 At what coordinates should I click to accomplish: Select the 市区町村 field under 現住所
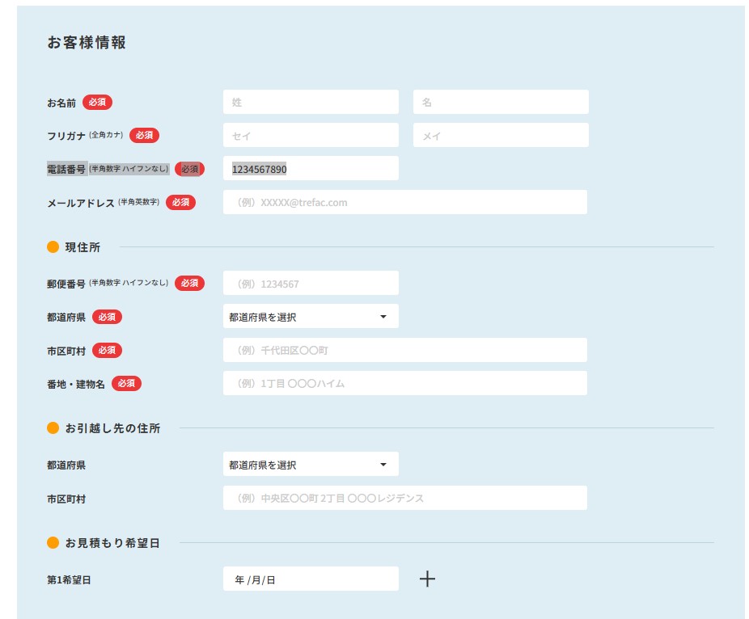(x=404, y=350)
